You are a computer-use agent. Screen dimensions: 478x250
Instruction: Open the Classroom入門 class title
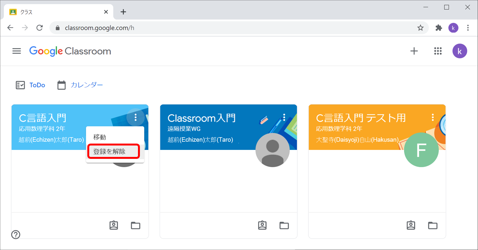[202, 118]
